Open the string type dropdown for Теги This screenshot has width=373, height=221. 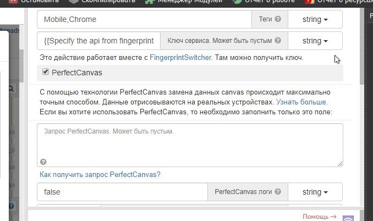pos(315,19)
